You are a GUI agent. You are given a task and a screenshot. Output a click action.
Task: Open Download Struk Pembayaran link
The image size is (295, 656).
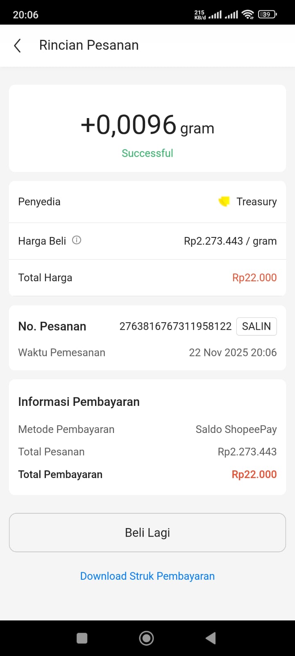(x=147, y=576)
